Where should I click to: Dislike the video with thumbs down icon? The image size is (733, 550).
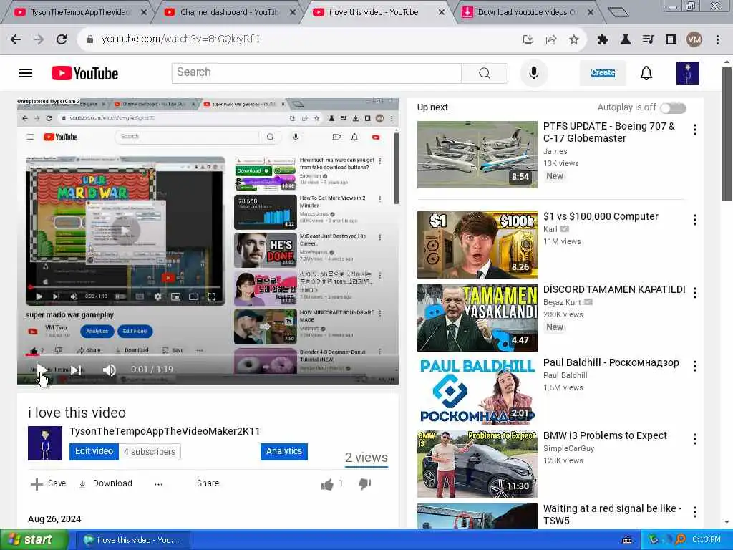tap(364, 484)
